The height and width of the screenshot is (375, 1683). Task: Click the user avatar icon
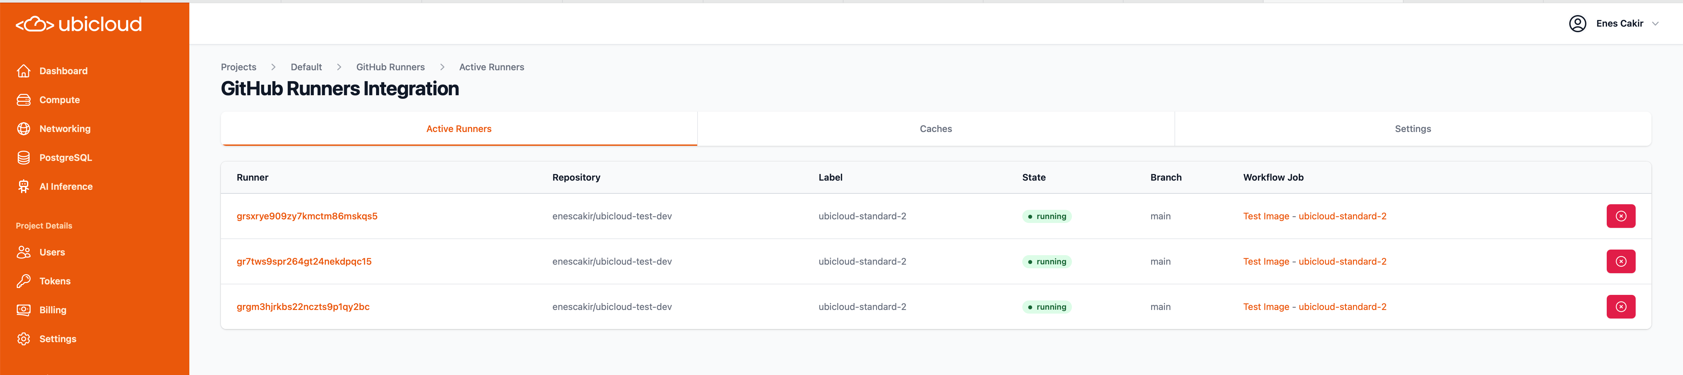(x=1577, y=23)
